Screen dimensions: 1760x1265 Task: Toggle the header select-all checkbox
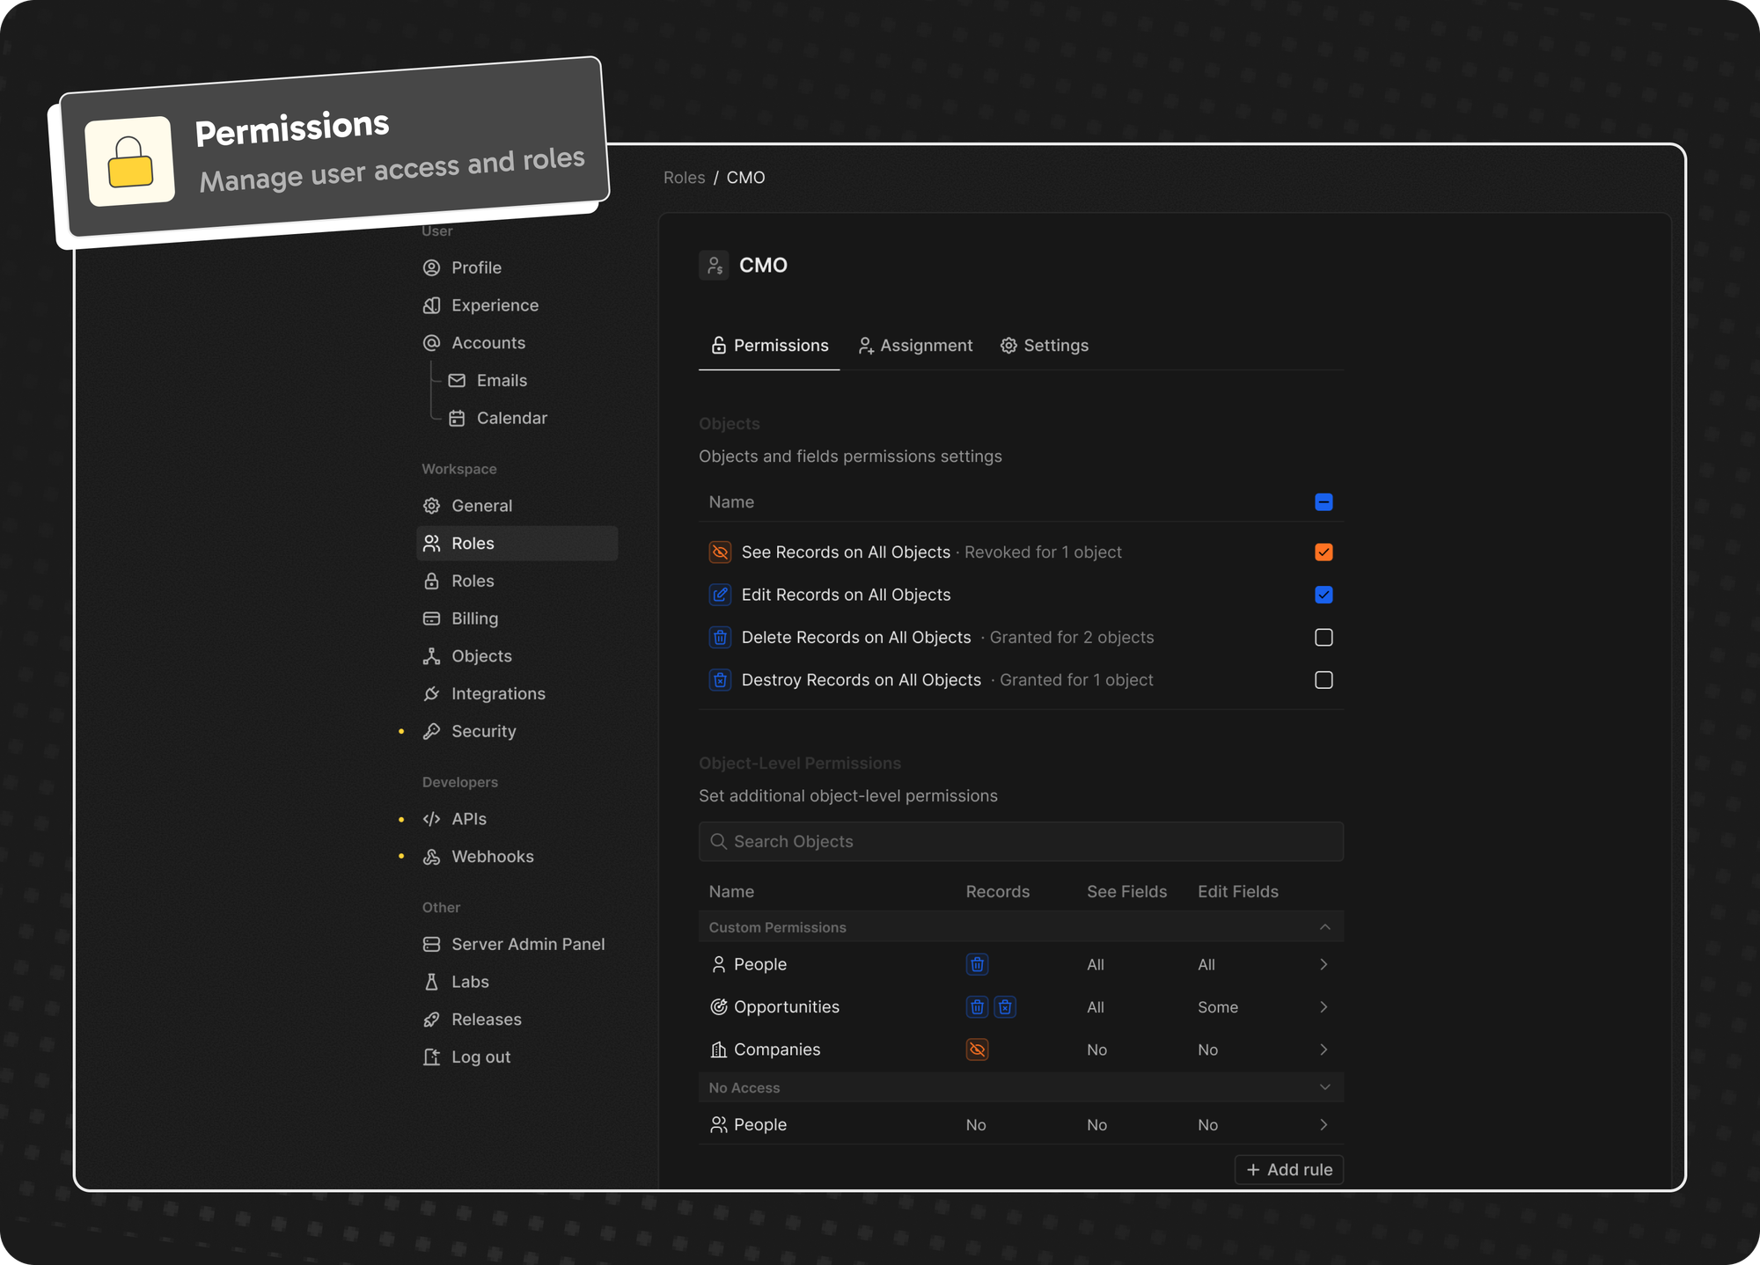[1324, 502]
